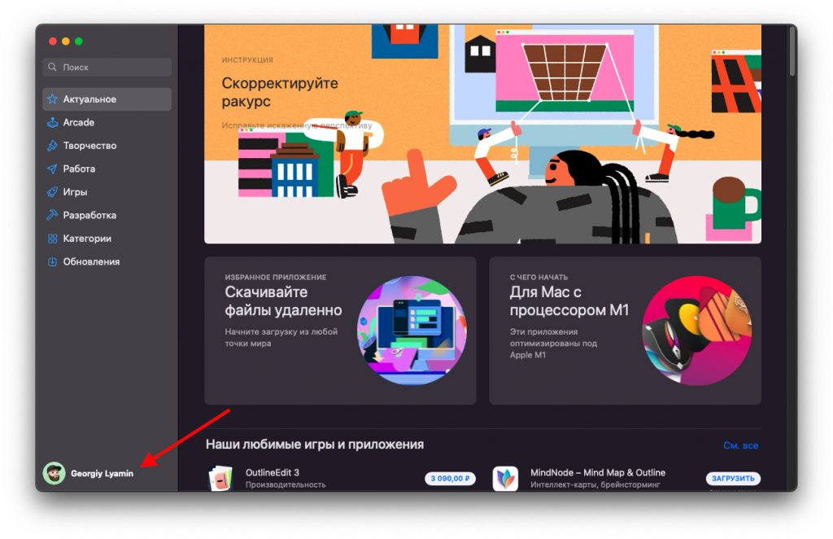833x539 pixels.
Task: Switch to the Игры section
Action: tap(107, 192)
